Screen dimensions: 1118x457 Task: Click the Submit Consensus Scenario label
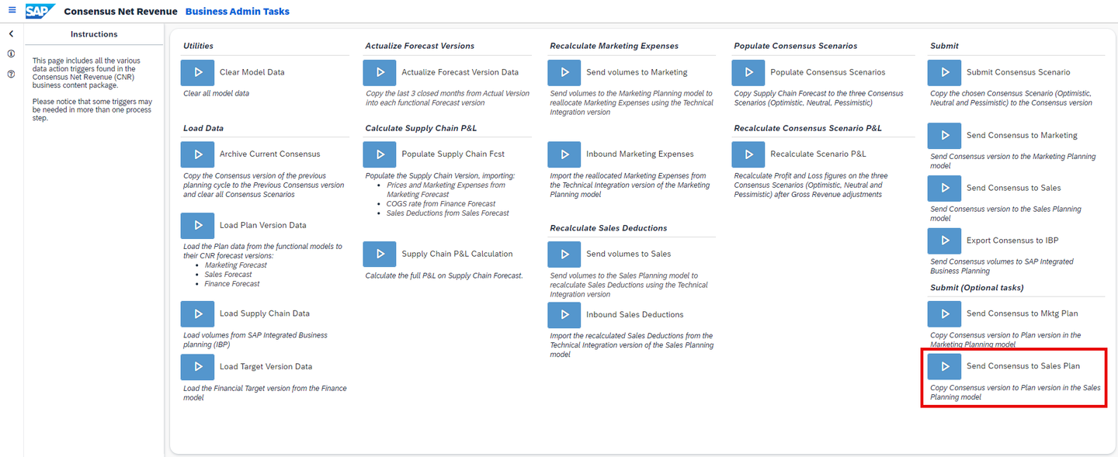pos(1019,72)
